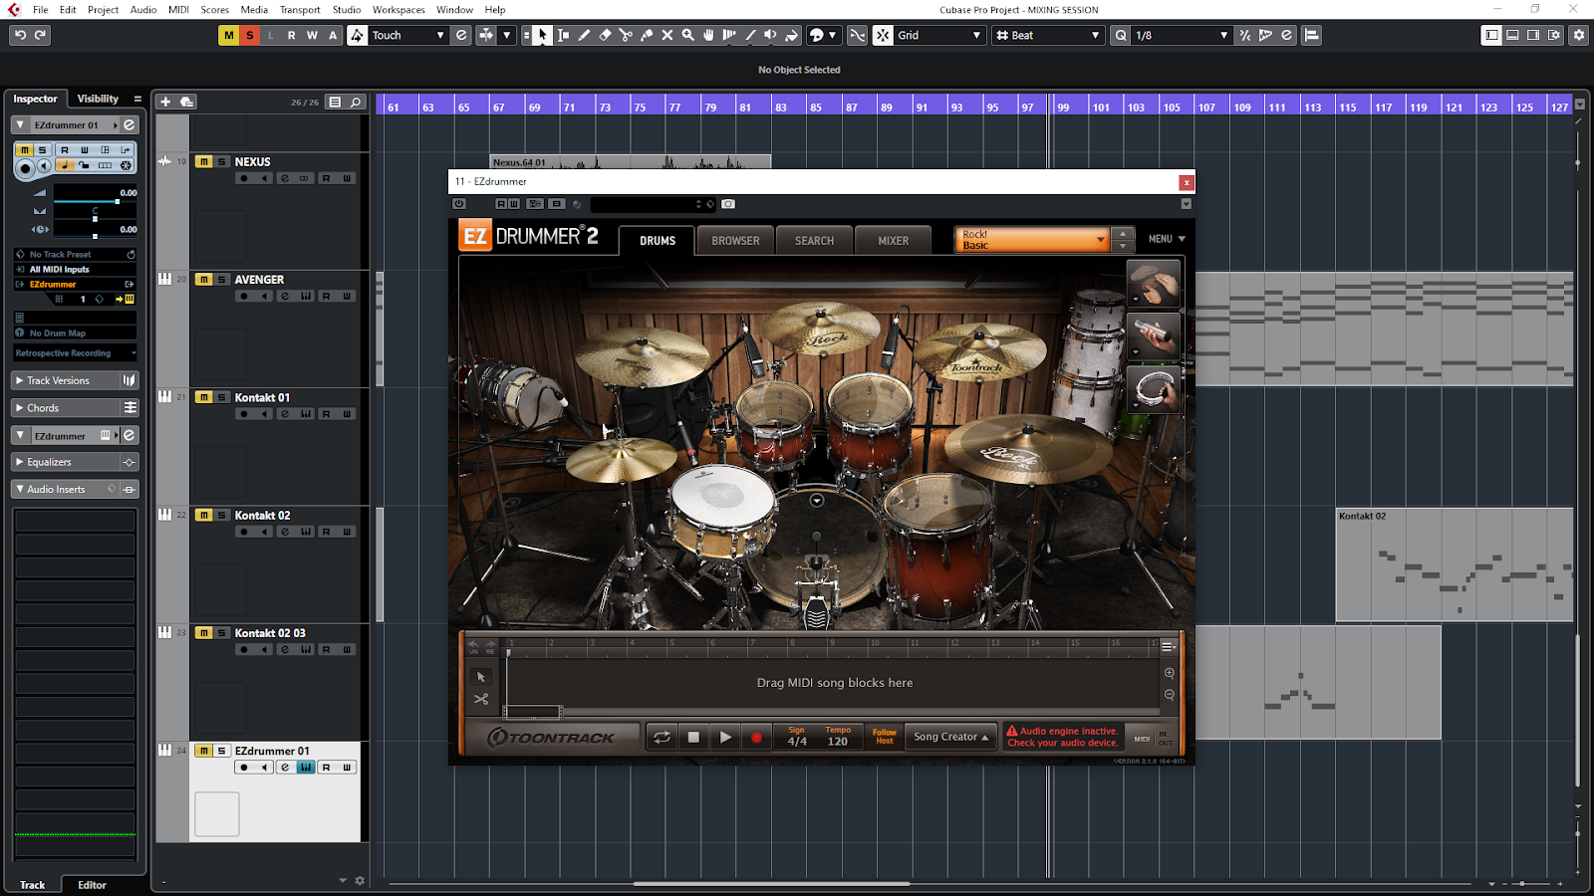Open the track search magnifier icon
The image size is (1594, 896).
(356, 102)
